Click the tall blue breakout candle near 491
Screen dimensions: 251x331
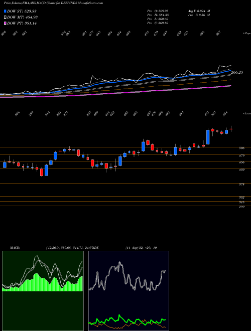(x=208, y=137)
